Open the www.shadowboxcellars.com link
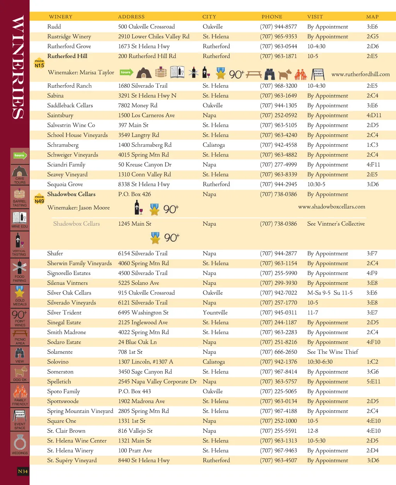The height and width of the screenshot is (485, 396). pyautogui.click(x=331, y=207)
